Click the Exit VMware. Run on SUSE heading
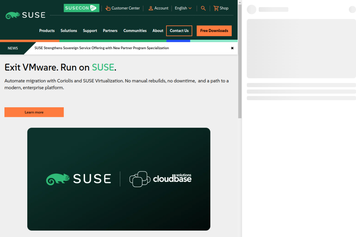356x237 pixels. [x=60, y=67]
